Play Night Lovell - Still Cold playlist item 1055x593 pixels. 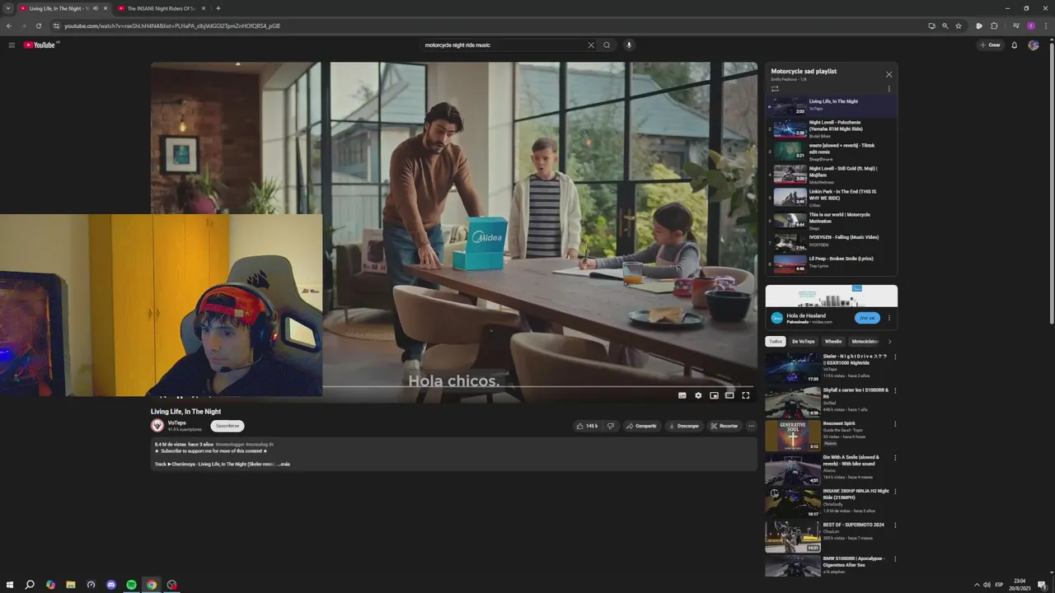click(832, 175)
